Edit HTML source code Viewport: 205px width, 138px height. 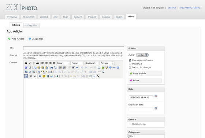[114, 68]
